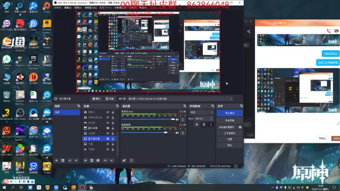Click the taskbar search magnifier icon
The height and width of the screenshot is (191, 340).
pos(13,188)
